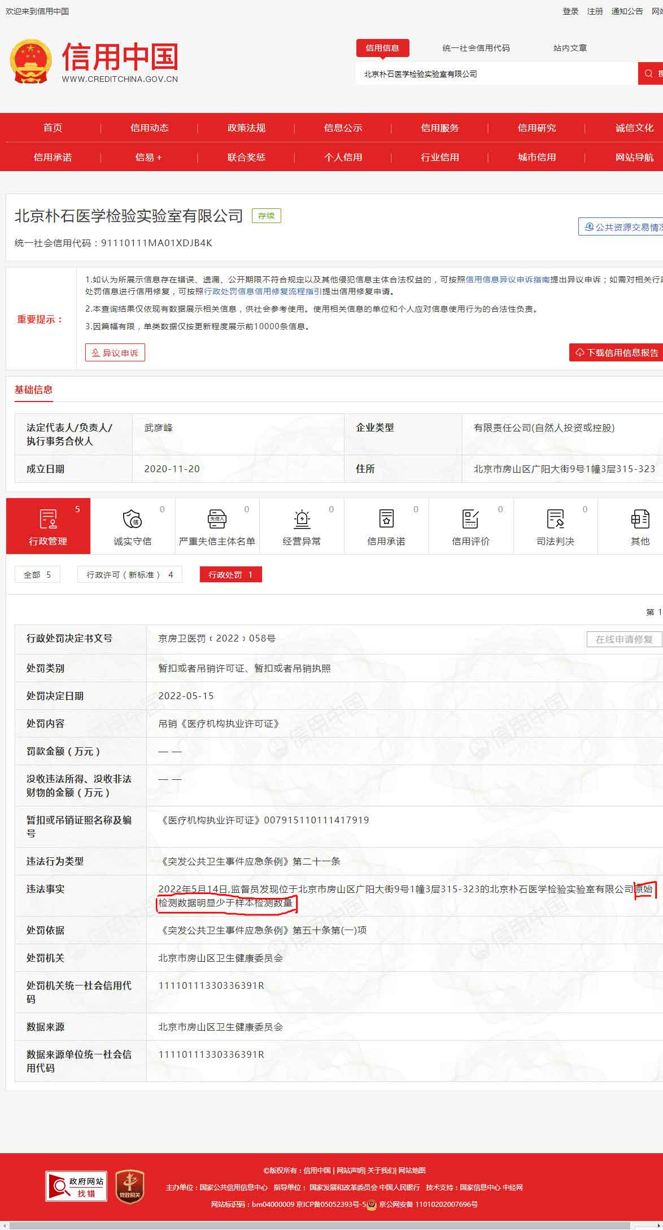The height and width of the screenshot is (1230, 663).
Task: Open 信用研究 navigation item
Action: point(536,128)
